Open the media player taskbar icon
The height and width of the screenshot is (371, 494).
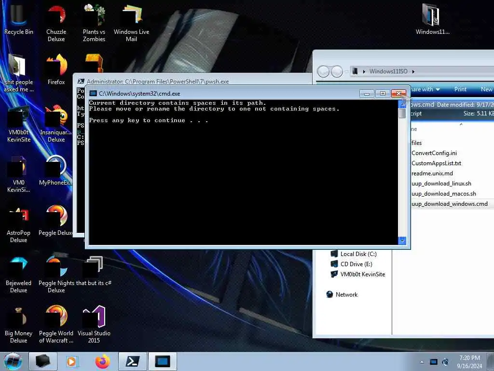coord(72,361)
